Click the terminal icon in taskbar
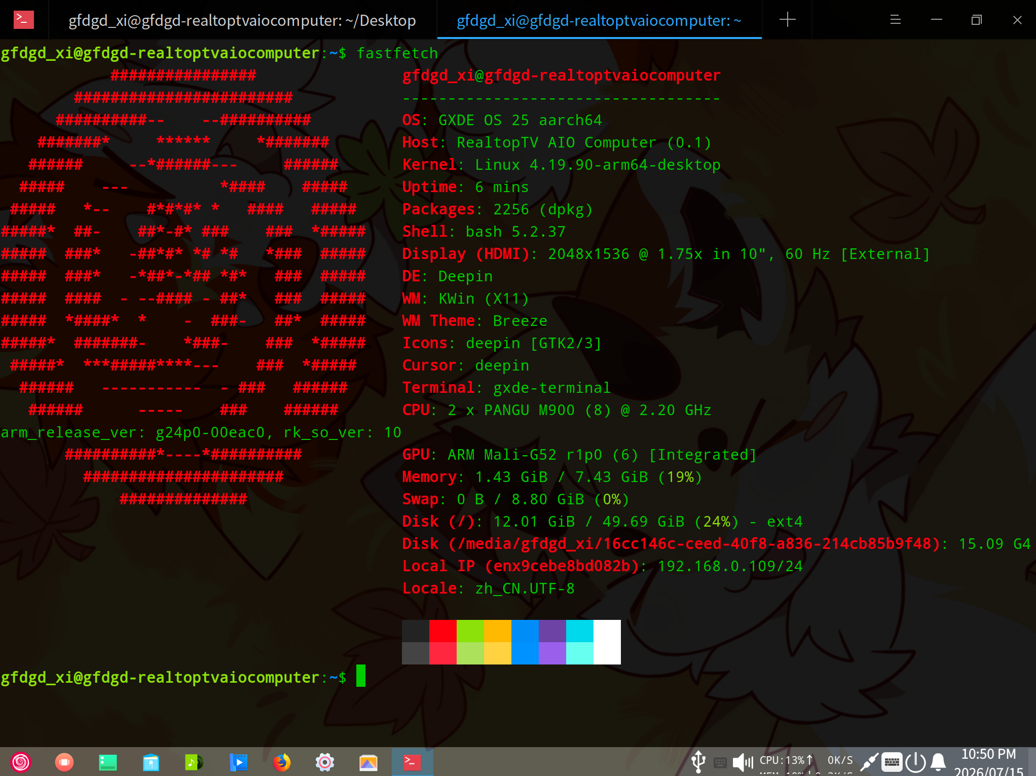The height and width of the screenshot is (776, 1036). pos(412,762)
